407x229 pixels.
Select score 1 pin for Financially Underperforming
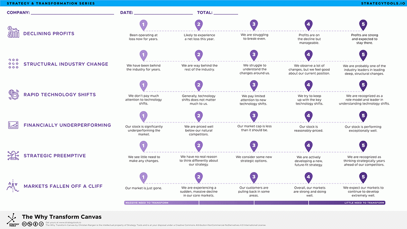click(x=143, y=116)
